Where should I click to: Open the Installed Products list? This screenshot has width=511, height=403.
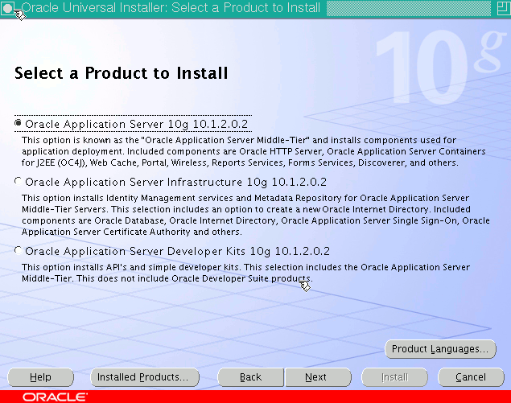[x=144, y=377]
